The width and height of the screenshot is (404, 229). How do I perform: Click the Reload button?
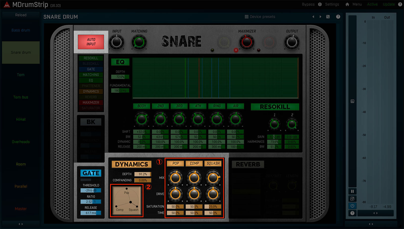(x=21, y=15)
